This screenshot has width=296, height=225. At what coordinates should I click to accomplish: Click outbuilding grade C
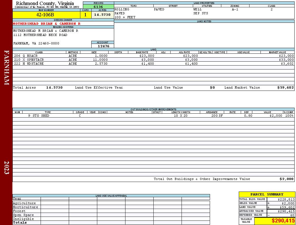(80, 116)
